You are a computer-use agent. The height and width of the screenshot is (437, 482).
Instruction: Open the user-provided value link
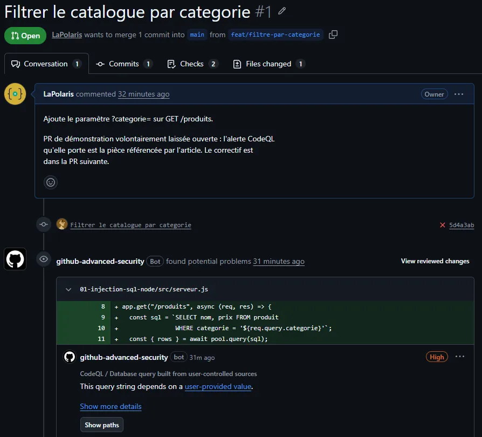218,387
